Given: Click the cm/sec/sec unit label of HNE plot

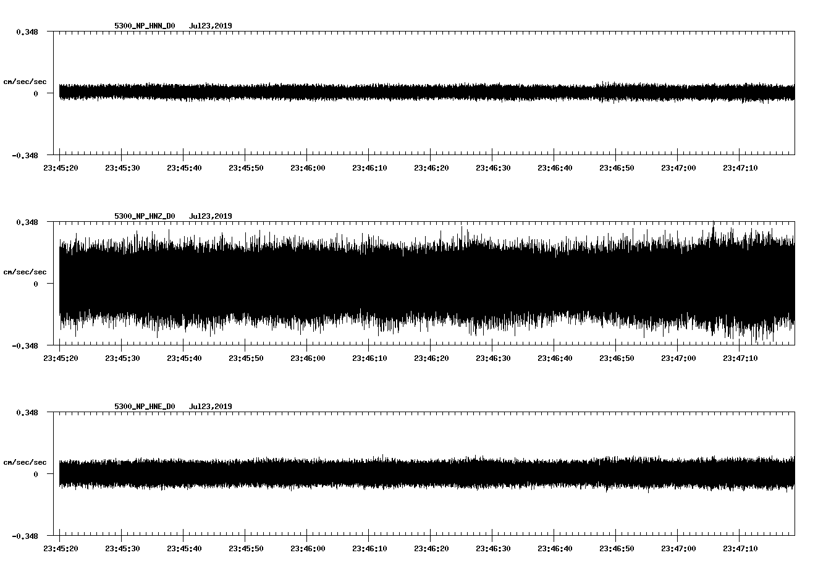Looking at the screenshot, I should click(x=25, y=463).
